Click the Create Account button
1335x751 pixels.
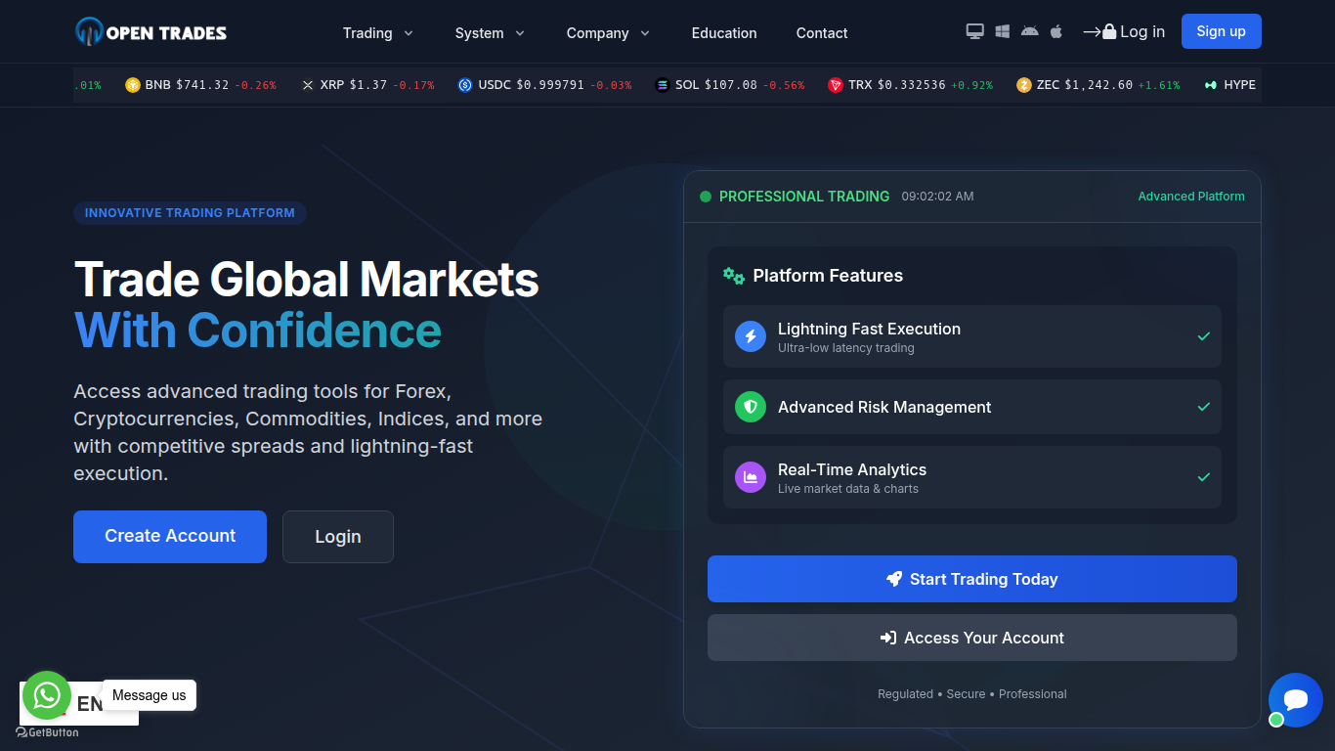(170, 537)
